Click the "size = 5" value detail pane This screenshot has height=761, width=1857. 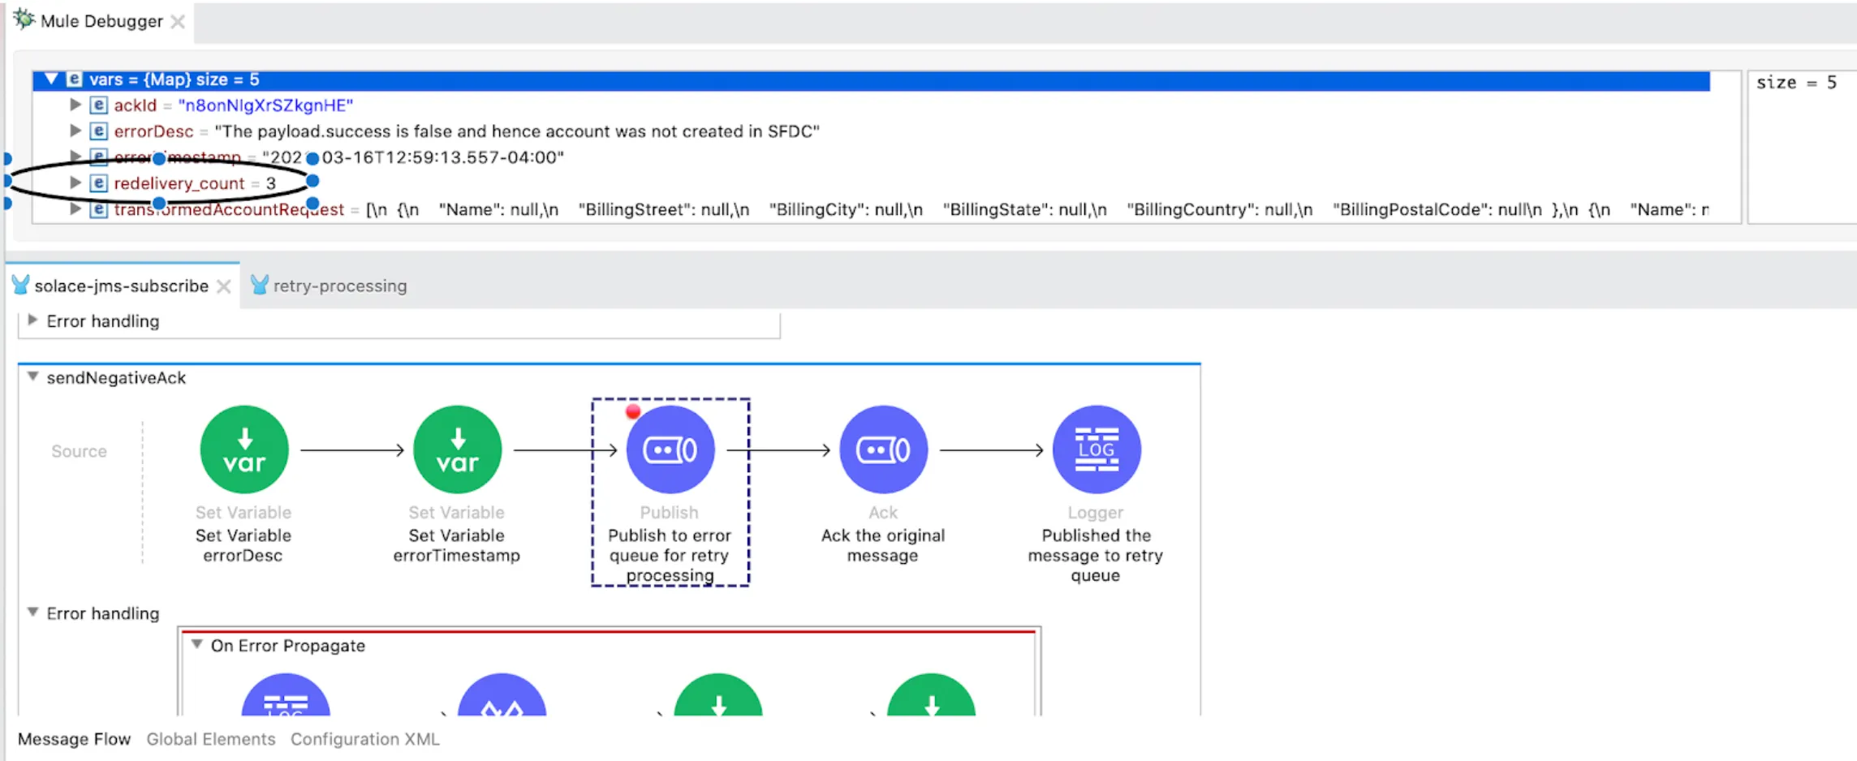click(x=1802, y=146)
